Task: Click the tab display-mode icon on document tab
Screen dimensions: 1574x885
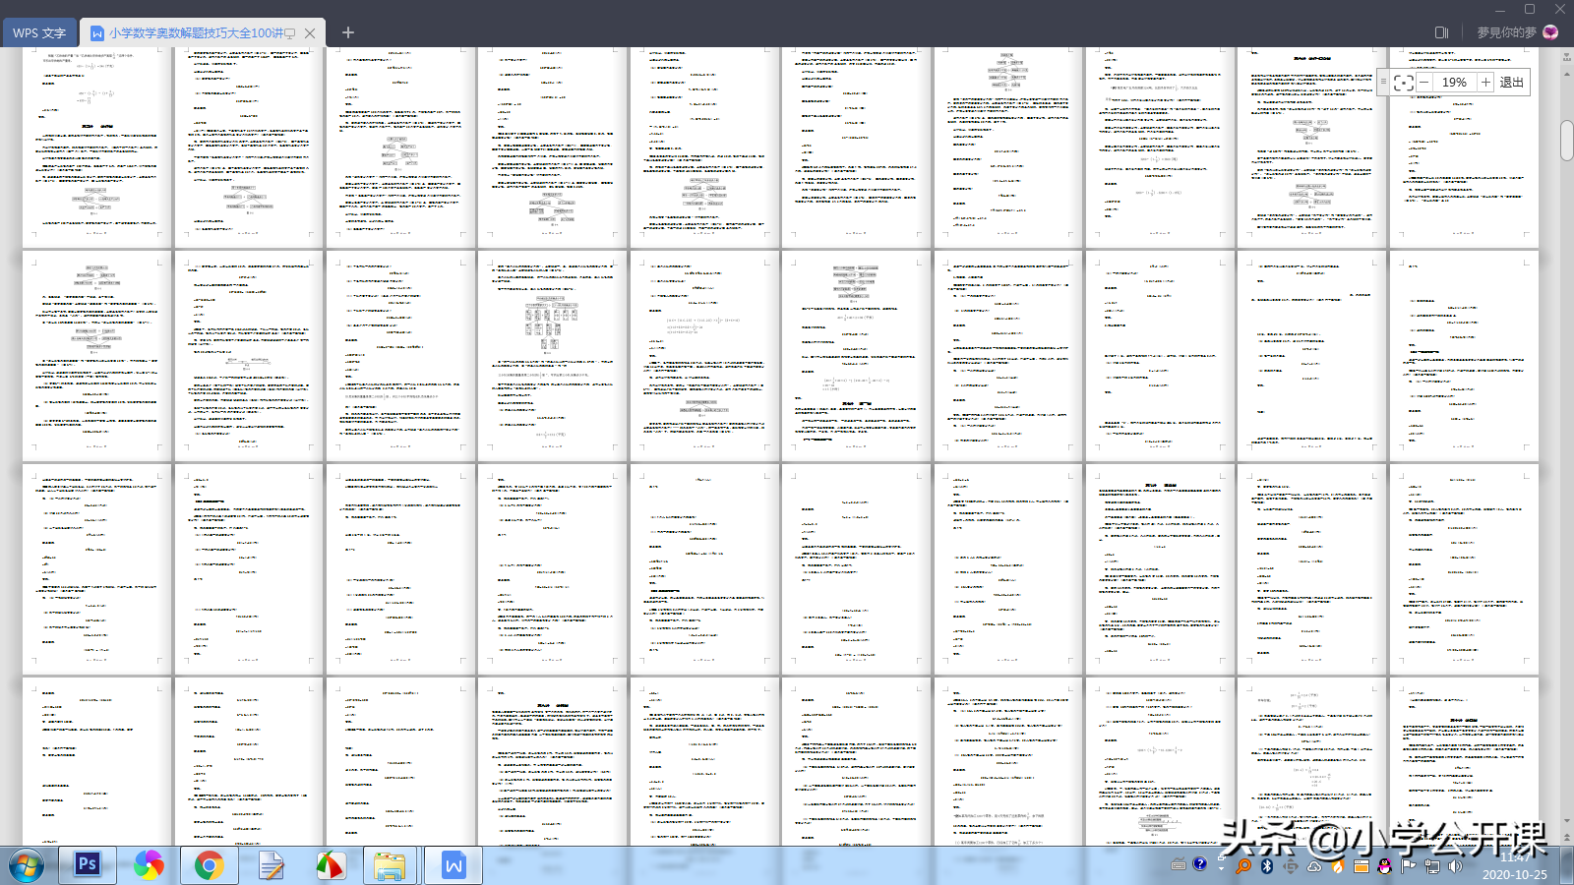Action: (290, 33)
